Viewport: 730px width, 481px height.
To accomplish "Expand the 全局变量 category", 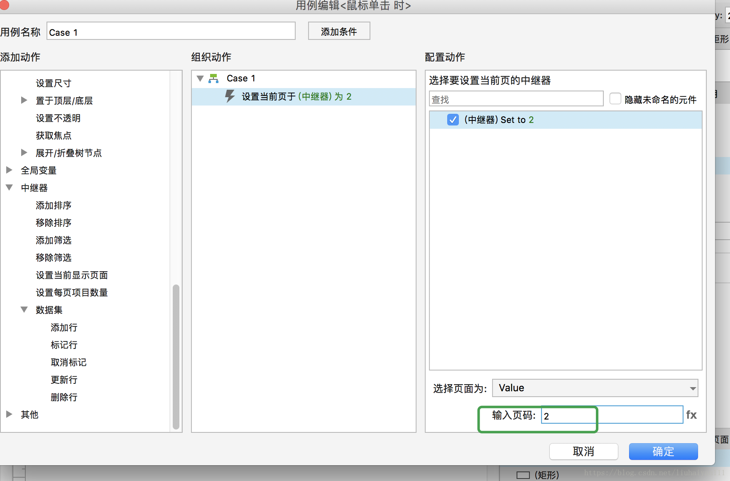I will 9,170.
